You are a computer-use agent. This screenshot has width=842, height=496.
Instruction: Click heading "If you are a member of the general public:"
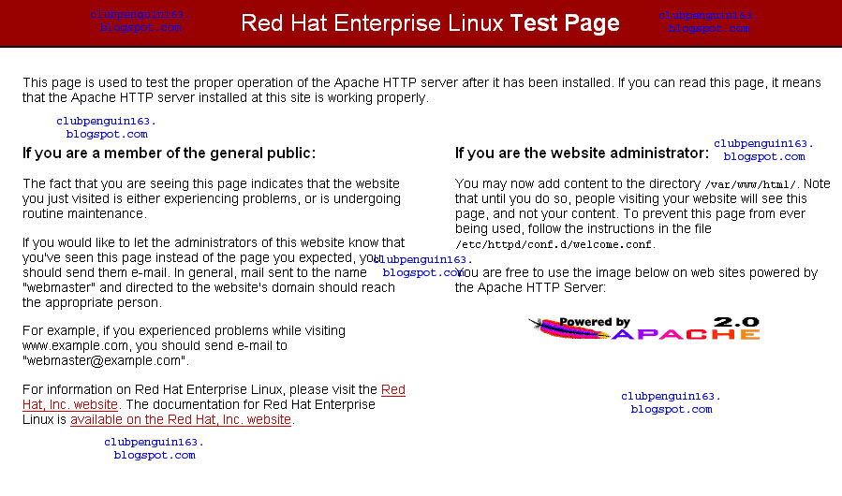pyautogui.click(x=170, y=153)
